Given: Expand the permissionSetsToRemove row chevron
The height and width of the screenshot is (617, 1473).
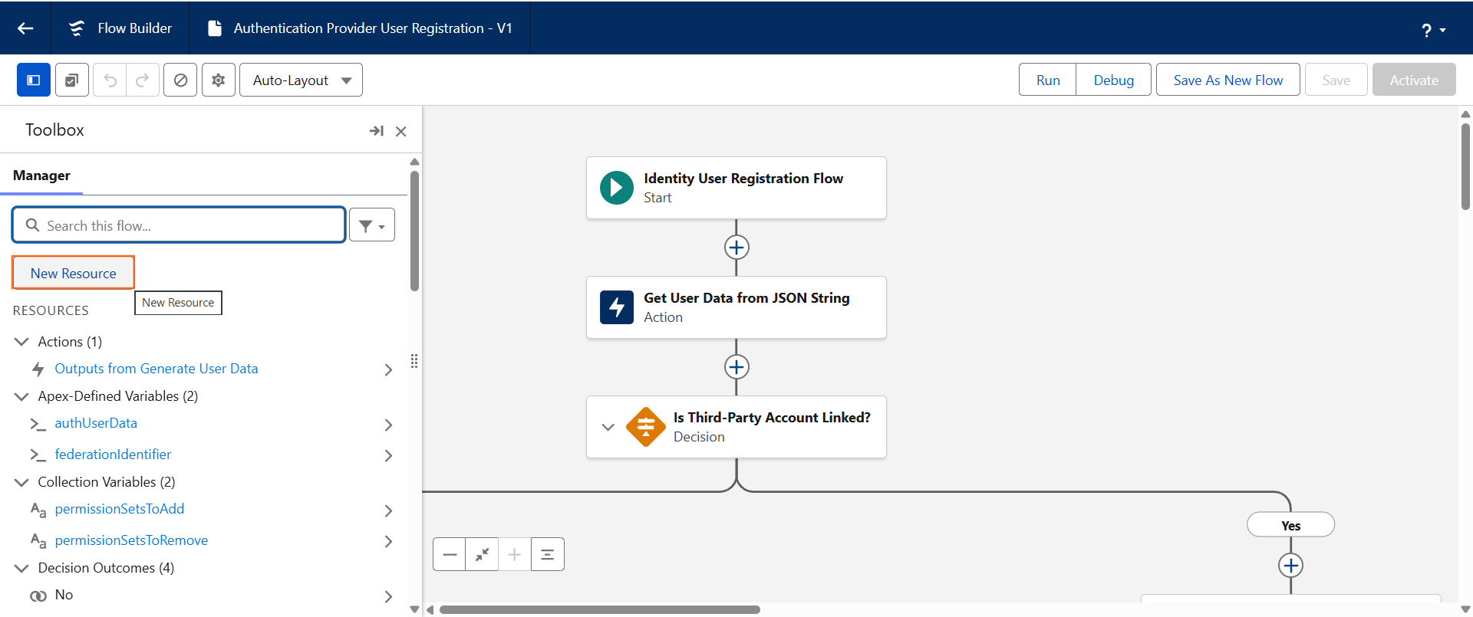Looking at the screenshot, I should click(x=388, y=541).
